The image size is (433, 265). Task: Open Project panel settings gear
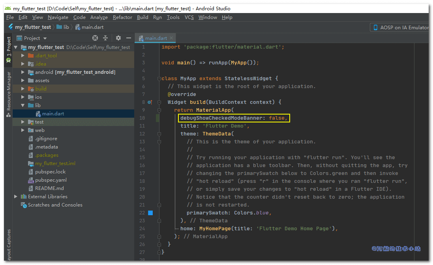pyautogui.click(x=118, y=38)
